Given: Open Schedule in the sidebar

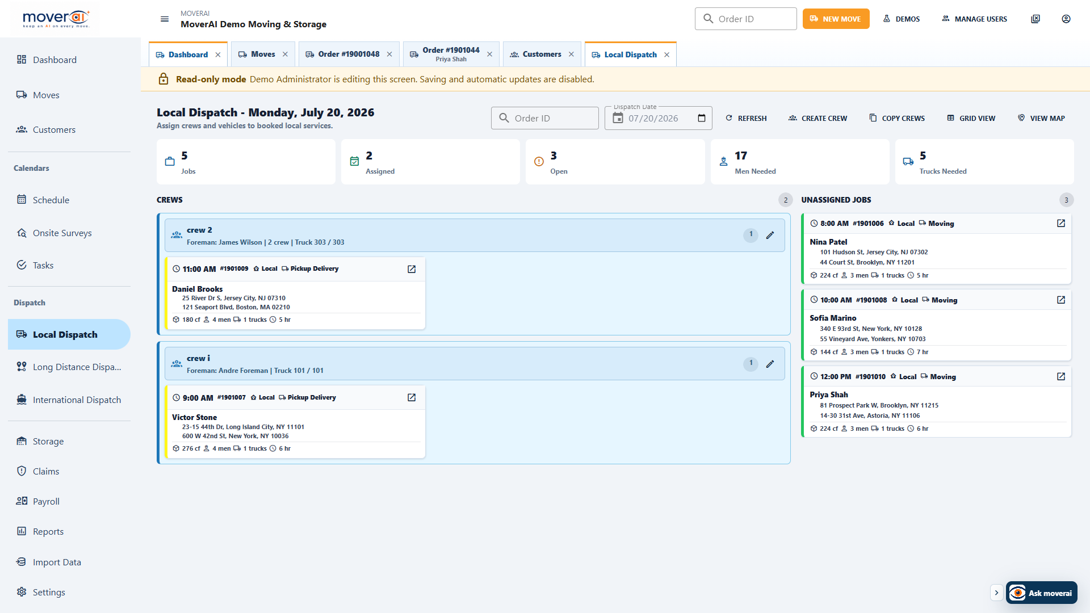Looking at the screenshot, I should pos(69,200).
